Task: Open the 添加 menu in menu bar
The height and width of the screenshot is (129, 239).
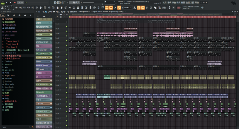Action: 174,3
